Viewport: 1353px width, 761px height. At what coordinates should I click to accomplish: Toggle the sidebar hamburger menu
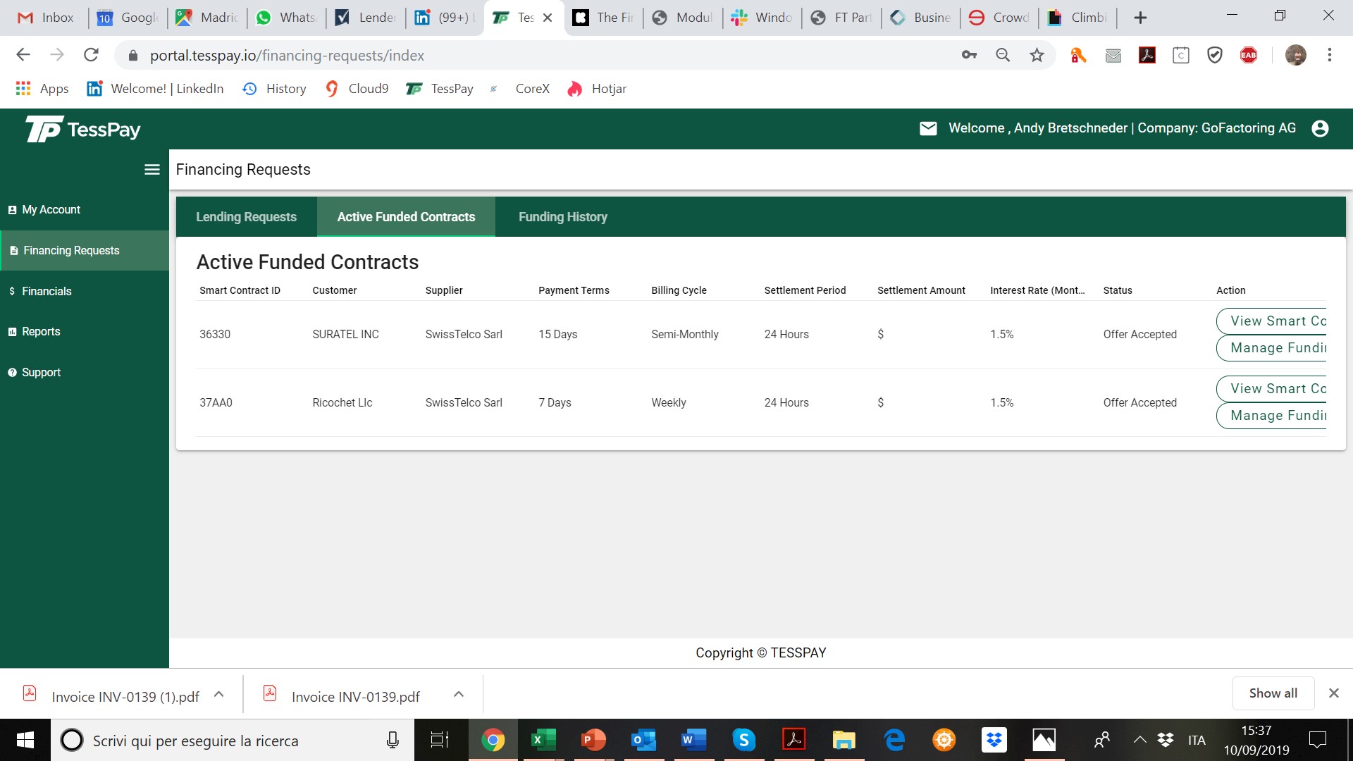(x=152, y=169)
